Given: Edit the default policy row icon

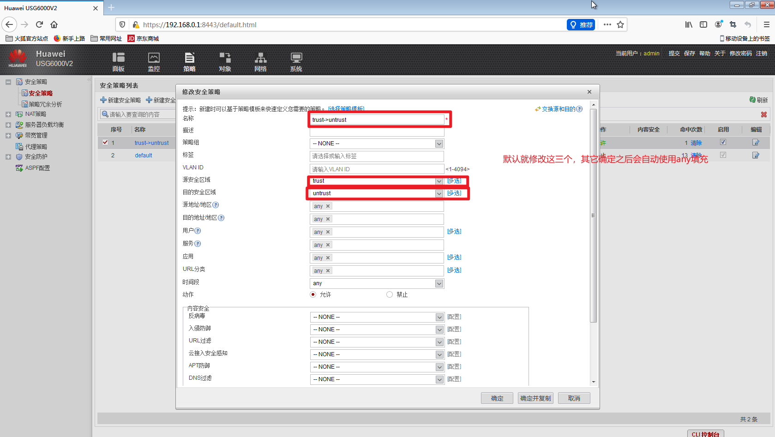Looking at the screenshot, I should pyautogui.click(x=756, y=155).
